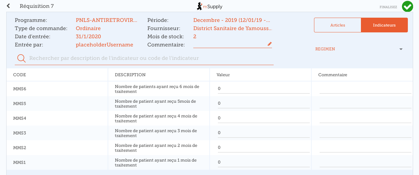Click the magnifying glass search icon
The image size is (419, 175).
(x=21, y=58)
